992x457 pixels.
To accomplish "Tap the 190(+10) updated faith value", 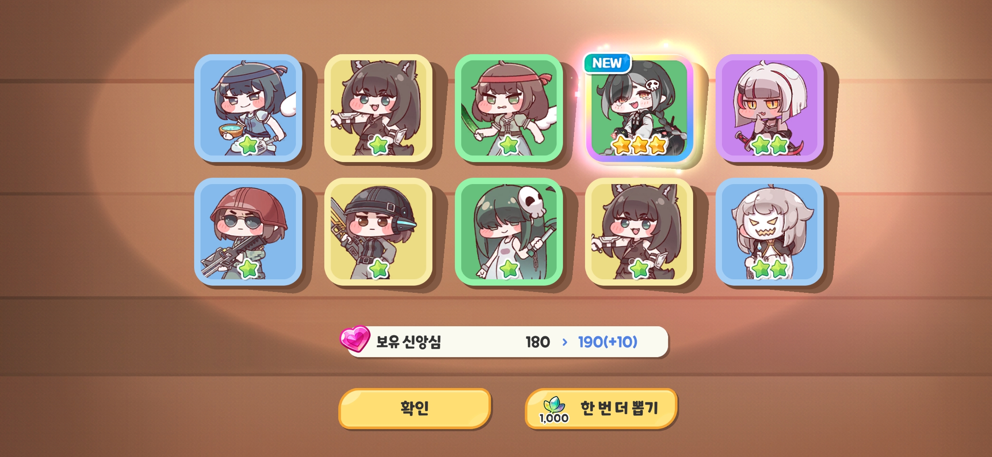I will pos(607,342).
